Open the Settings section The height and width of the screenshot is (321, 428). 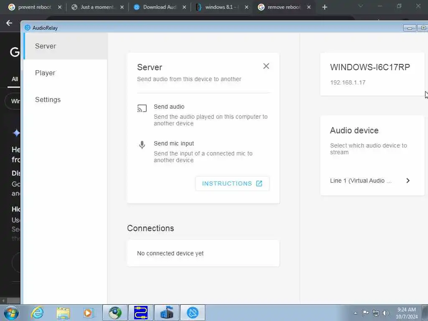66,99
